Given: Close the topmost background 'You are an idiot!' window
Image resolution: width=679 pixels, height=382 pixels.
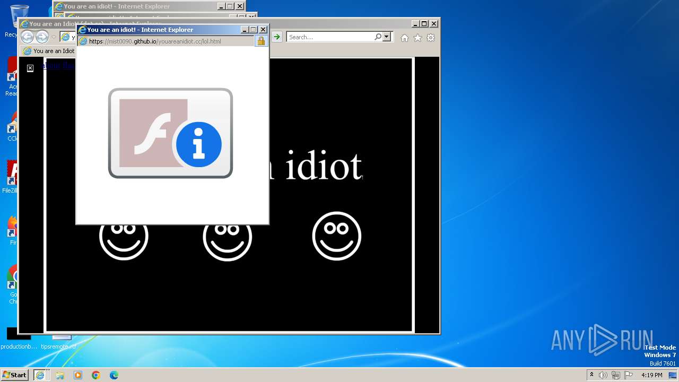Looking at the screenshot, I should pos(240,6).
